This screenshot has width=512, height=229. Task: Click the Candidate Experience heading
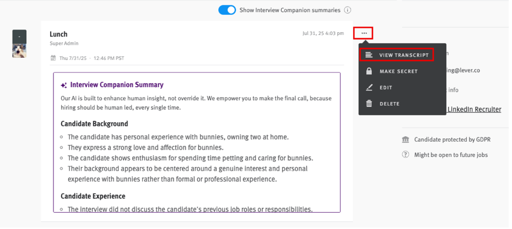click(x=93, y=196)
